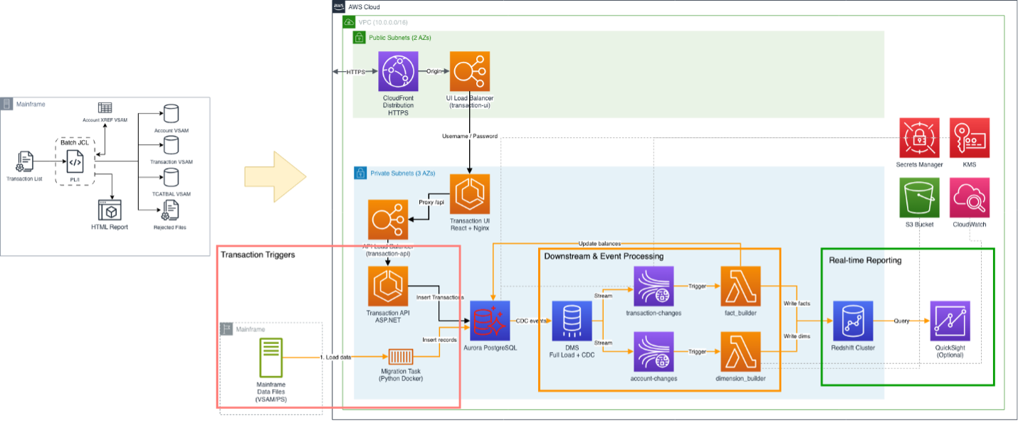Select the KMS key icon

[968, 137]
